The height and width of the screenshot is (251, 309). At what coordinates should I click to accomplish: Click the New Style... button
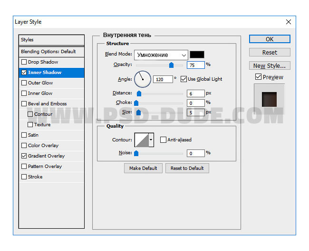[x=270, y=65]
